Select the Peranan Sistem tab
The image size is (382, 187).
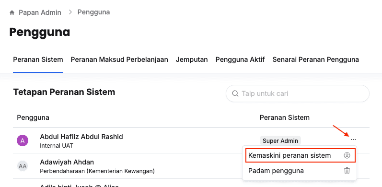click(x=38, y=60)
